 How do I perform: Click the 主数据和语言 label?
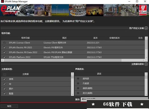coord(138,64)
